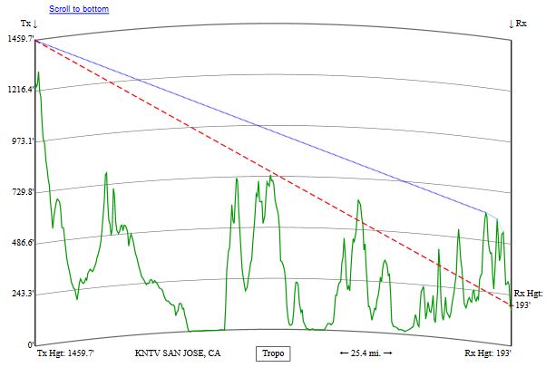Click the 25.4 mi. distance text

click(366, 353)
